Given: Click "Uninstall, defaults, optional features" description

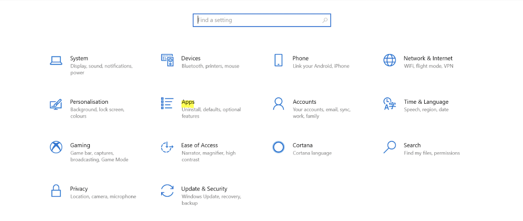Looking at the screenshot, I should pos(211,113).
